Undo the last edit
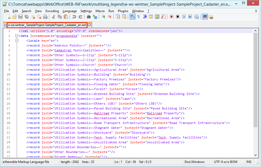This screenshot has width=261, height=167. point(74,17)
